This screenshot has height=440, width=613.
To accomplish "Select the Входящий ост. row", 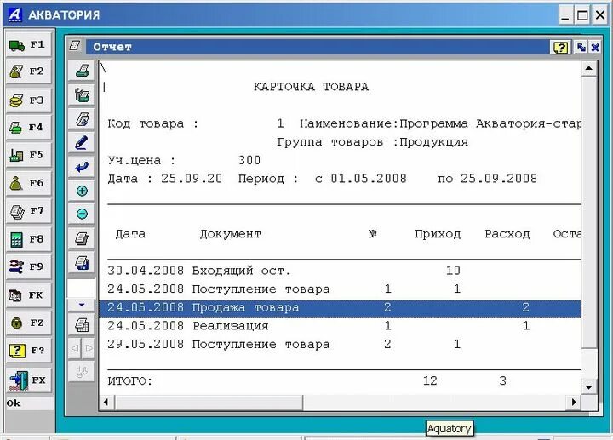I will [340, 271].
